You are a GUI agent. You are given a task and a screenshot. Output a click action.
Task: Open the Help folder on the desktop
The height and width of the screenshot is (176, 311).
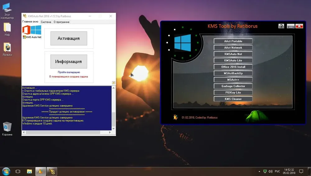[7, 28]
